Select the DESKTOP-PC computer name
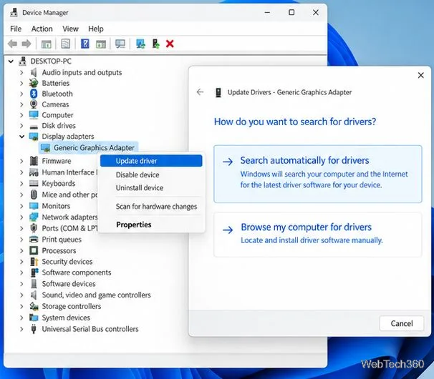Image resolution: width=434 pixels, height=379 pixels. pyautogui.click(x=51, y=61)
